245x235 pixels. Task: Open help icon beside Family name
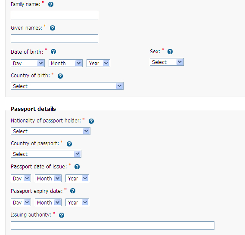tap(51, 4)
